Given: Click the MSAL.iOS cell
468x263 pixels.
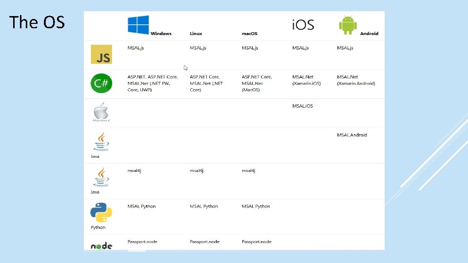Looking at the screenshot, I should tap(302, 106).
